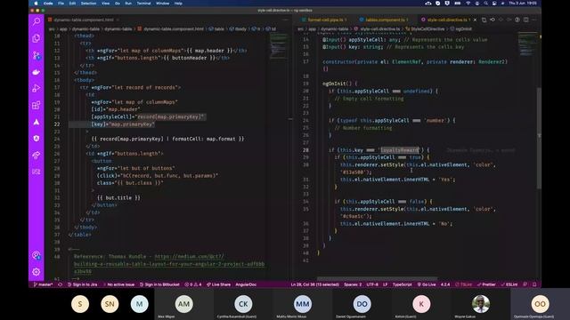
Task: Click Go Live in status bar
Action: [x=427, y=284]
